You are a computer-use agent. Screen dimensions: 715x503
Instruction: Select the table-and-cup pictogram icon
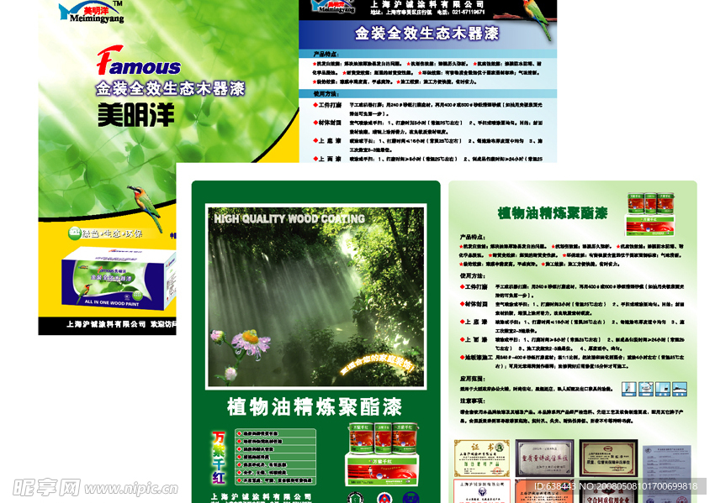coord(645,389)
